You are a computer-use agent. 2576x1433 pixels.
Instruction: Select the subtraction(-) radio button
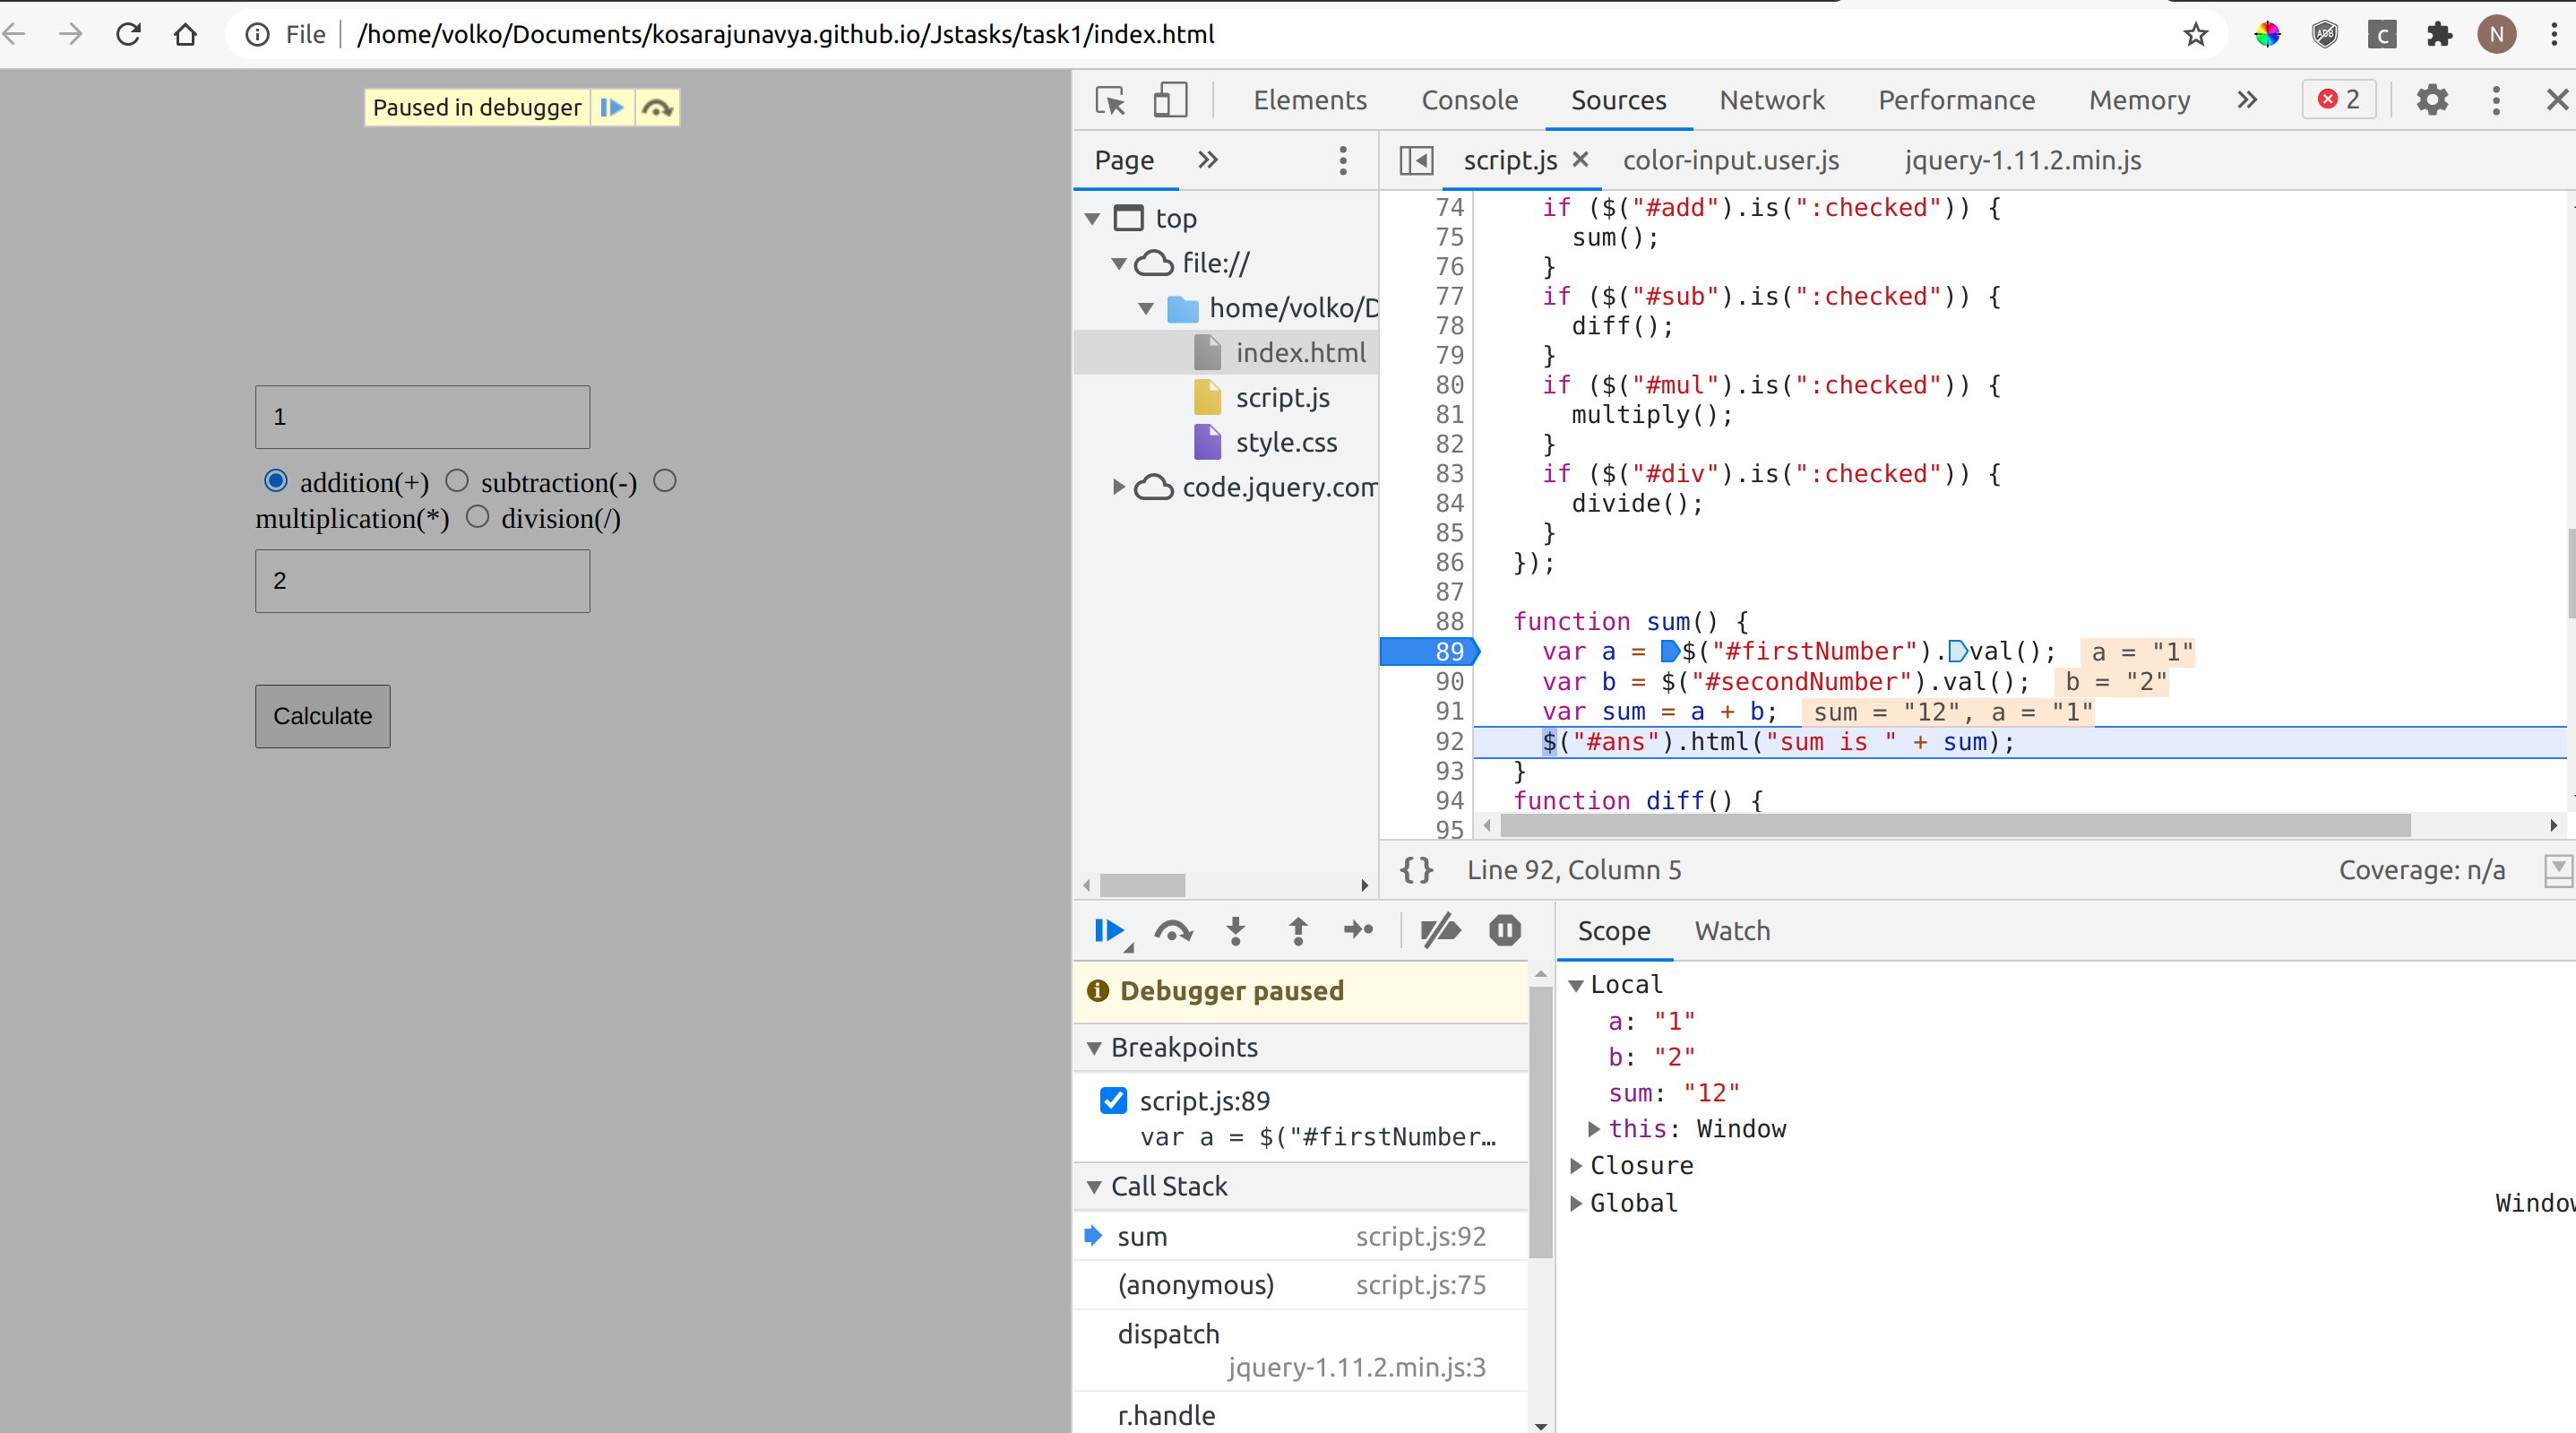click(x=457, y=480)
